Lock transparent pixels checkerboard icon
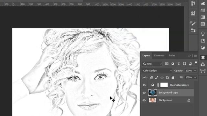 151,77
